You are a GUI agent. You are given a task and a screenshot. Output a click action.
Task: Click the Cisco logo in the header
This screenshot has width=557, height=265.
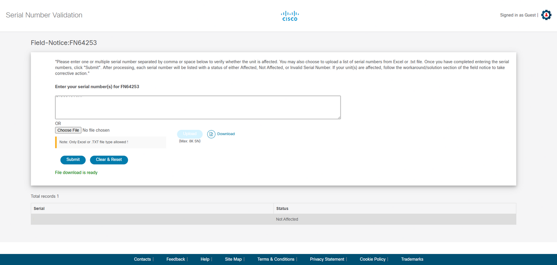pyautogui.click(x=289, y=16)
